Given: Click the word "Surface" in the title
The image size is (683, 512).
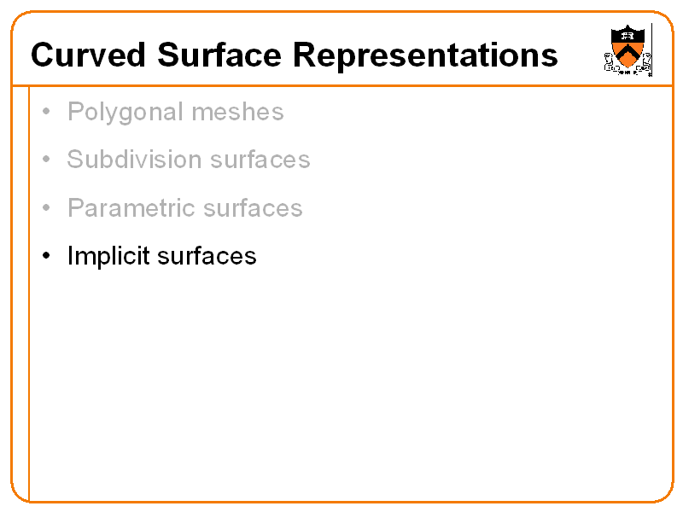Looking at the screenshot, I should coord(220,55).
